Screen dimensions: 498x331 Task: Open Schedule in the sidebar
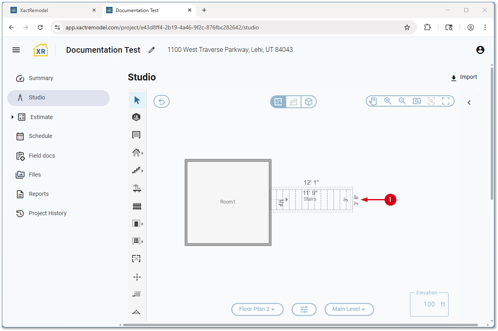click(40, 136)
